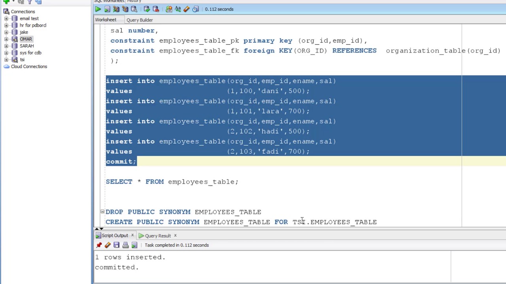Pin the Script Output panel
Image resolution: width=506 pixels, height=284 pixels.
pos(99,245)
